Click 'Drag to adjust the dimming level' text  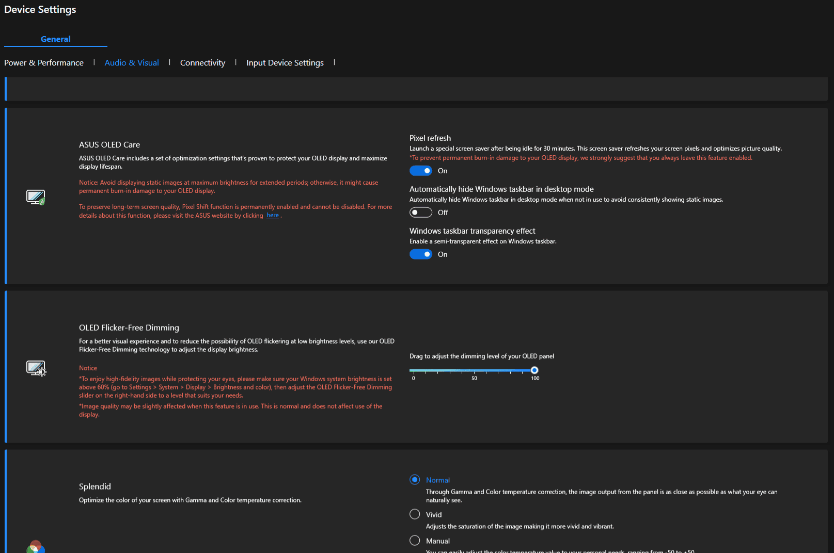[482, 356]
